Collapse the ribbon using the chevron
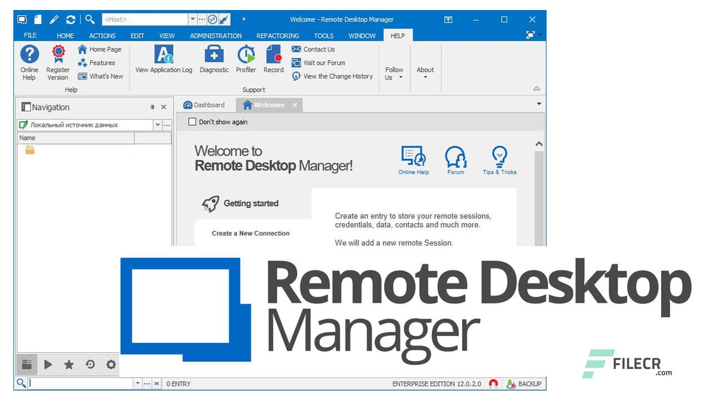This screenshot has width=711, height=400. tap(537, 88)
